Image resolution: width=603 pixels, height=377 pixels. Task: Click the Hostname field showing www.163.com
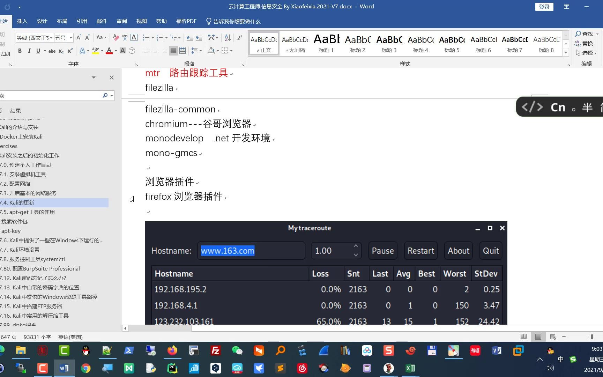click(x=251, y=251)
